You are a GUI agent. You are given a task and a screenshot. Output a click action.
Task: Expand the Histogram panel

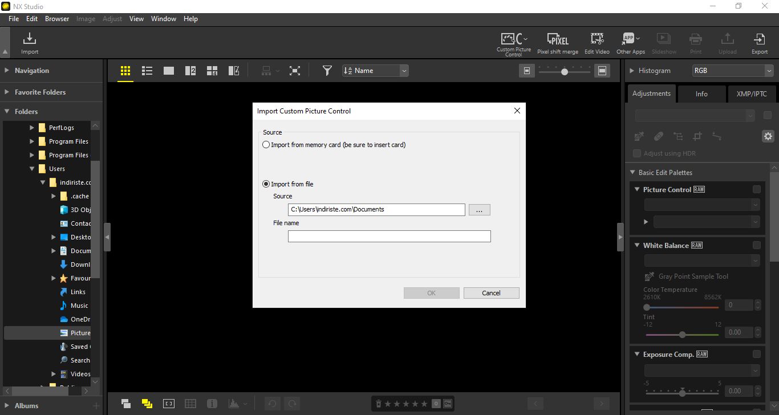coord(632,71)
